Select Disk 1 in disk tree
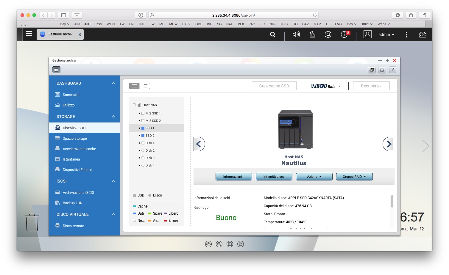The width and height of the screenshot is (449, 275). [150, 143]
